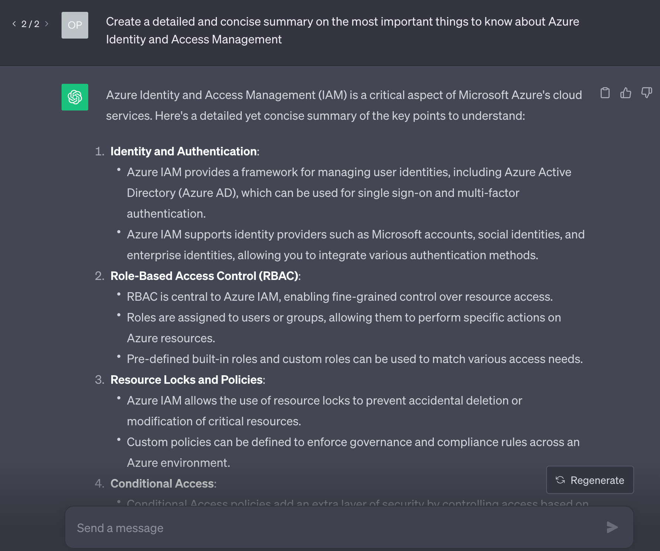This screenshot has height=551, width=660.
Task: Click the Role-Based Access Control (RBAC) heading
Action: pyautogui.click(x=204, y=276)
